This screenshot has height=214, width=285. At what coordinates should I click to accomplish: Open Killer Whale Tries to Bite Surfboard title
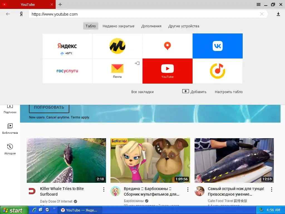[62, 191]
